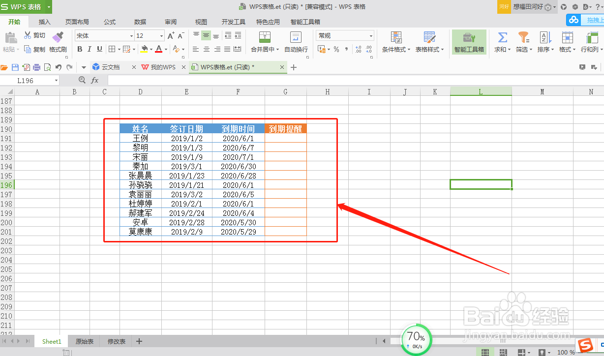
Task: Click the Copy (复制) icon
Action: click(x=28, y=49)
